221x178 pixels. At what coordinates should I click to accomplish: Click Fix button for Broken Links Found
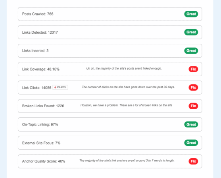pyautogui.click(x=193, y=106)
